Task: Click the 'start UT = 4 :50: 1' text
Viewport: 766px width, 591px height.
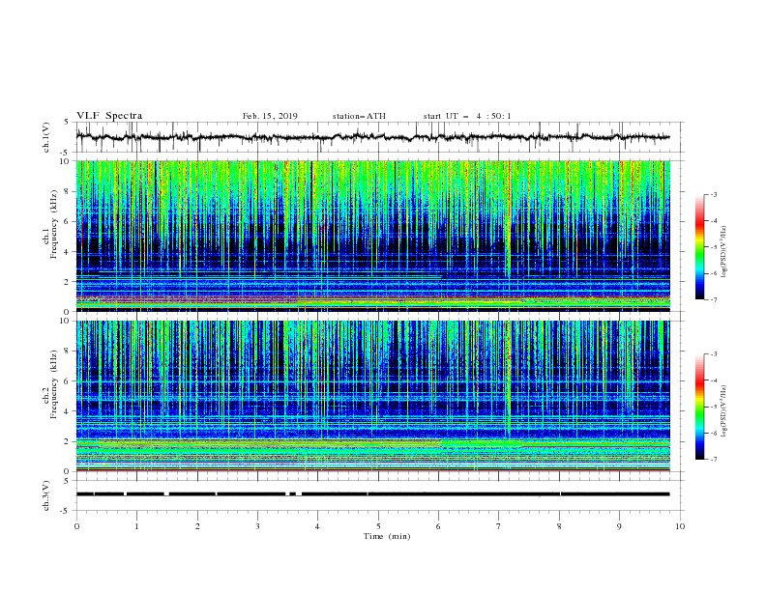Action: tap(467, 116)
